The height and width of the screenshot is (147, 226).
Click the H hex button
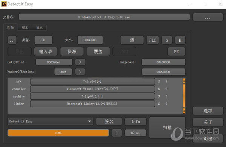tap(180, 40)
